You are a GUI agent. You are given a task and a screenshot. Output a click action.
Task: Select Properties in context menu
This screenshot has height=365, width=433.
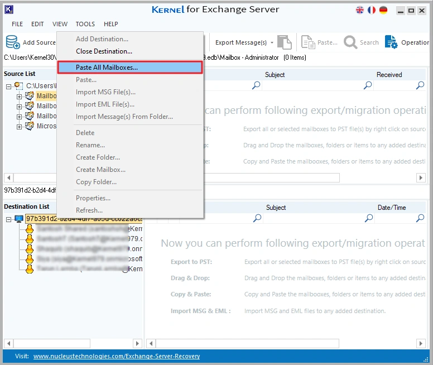pos(130,198)
